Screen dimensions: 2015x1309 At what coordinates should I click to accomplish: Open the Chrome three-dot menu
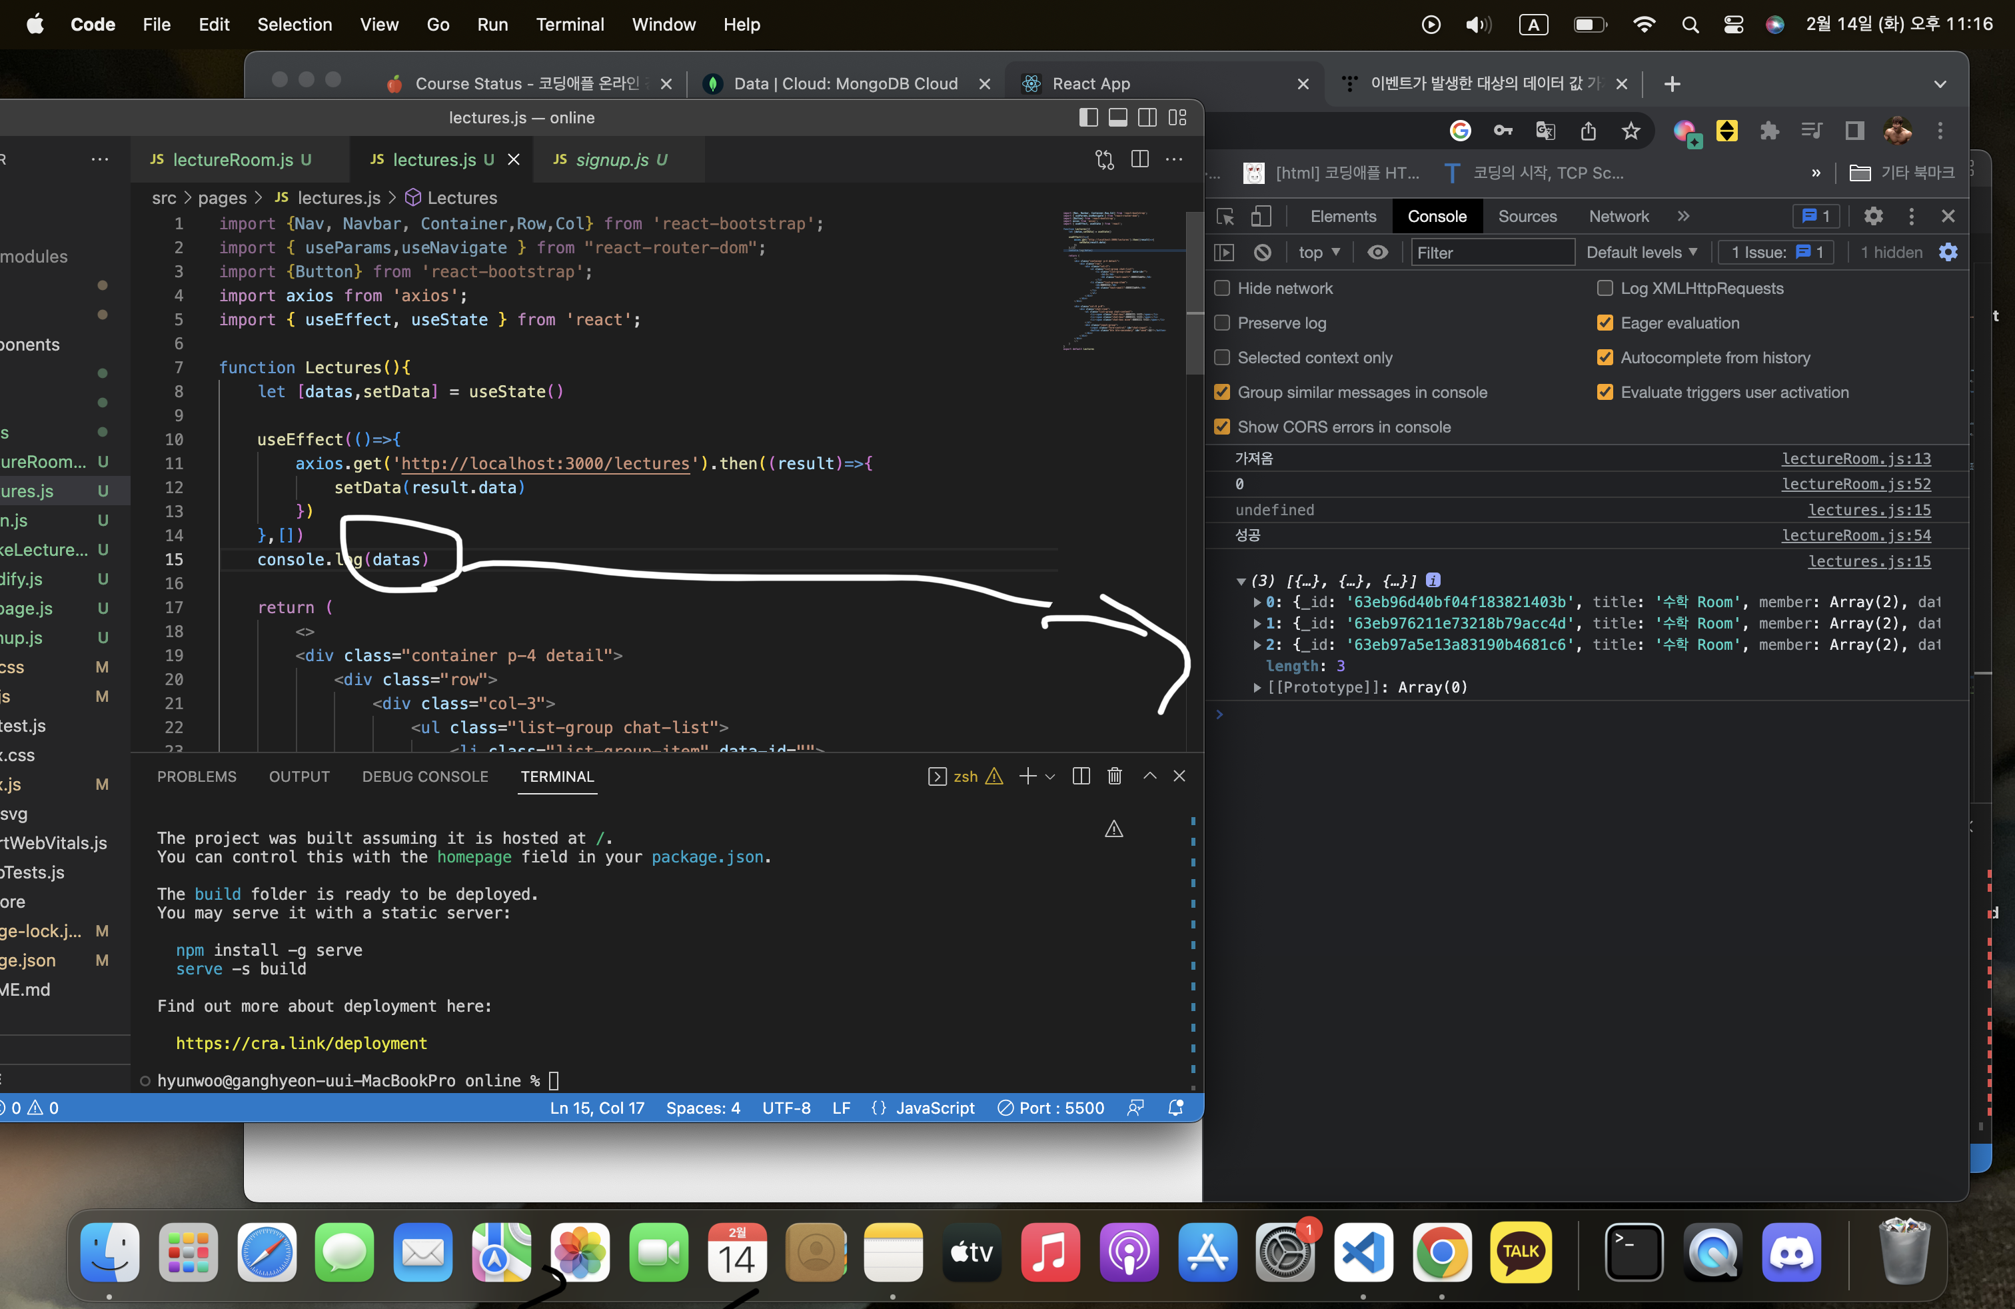(1940, 131)
